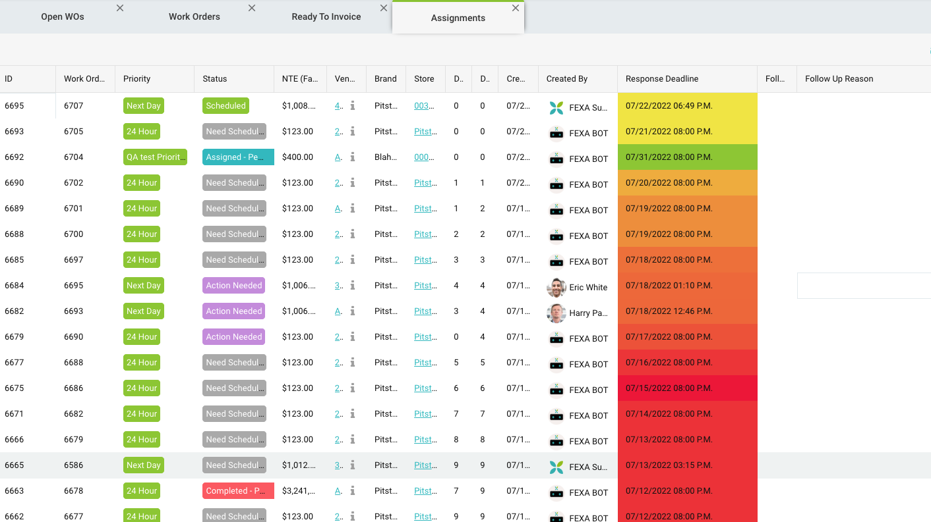Sort by Response Deadline column header

click(662, 78)
